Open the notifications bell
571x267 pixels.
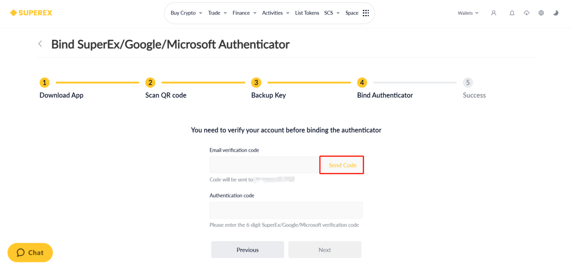(x=512, y=13)
